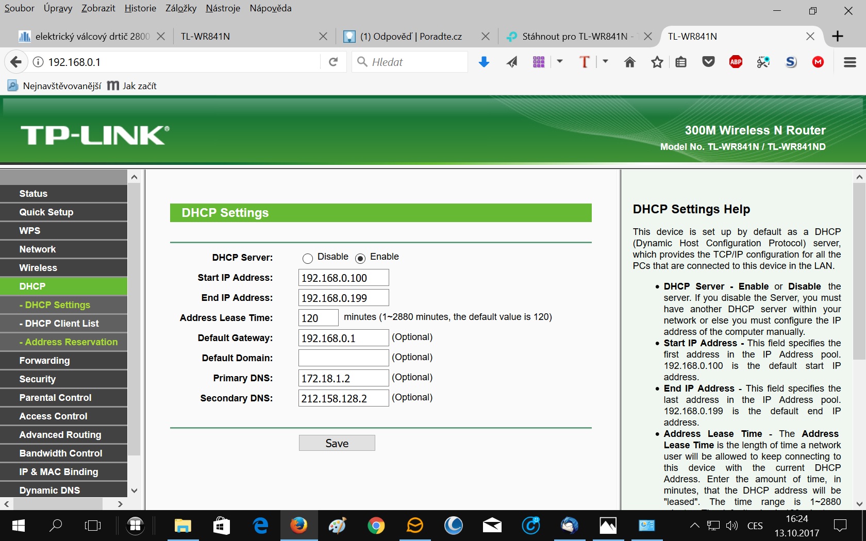866x541 pixels.
Task: Select the Disable DHCP Server radio button
Action: [308, 258]
